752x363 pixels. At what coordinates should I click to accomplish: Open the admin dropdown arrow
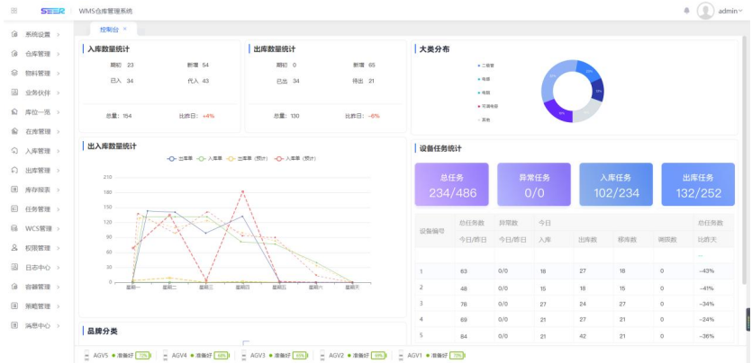tap(742, 11)
